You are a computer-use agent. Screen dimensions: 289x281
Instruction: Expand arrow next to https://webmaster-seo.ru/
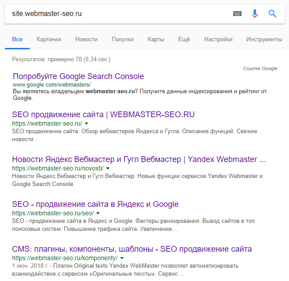coord(86,123)
